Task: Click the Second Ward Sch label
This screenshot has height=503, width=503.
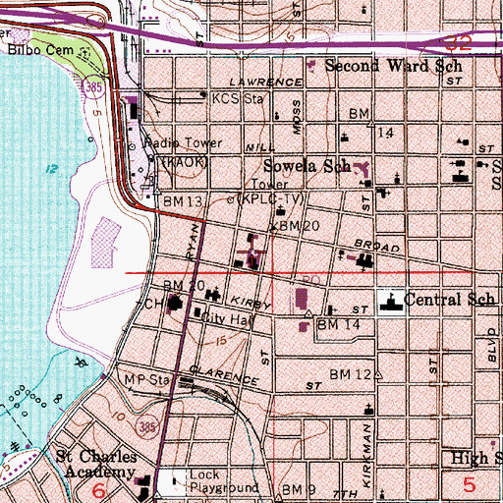Action: 393,66
